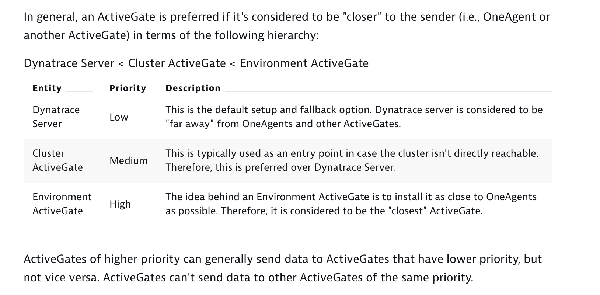This screenshot has width=600, height=295.
Task: Click the intro paragraph beginning "In general"
Action: pyautogui.click(x=286, y=26)
